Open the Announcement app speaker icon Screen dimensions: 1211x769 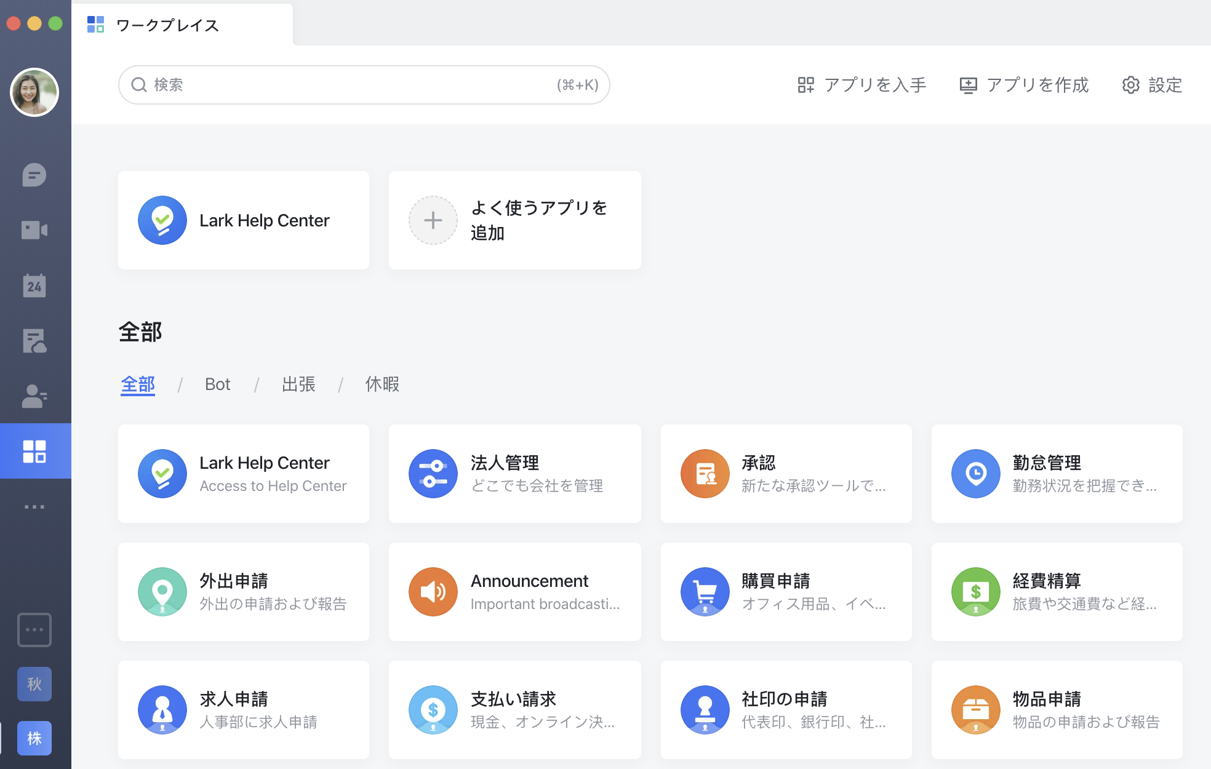[x=433, y=592]
